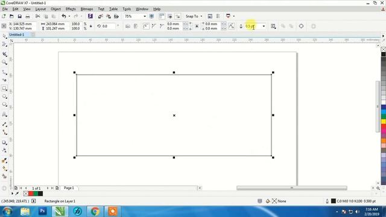
Task: Select the Ellipse tool in toolbox
Action: tap(4, 96)
